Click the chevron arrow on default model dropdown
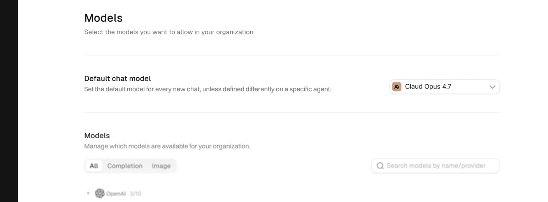 (x=492, y=87)
